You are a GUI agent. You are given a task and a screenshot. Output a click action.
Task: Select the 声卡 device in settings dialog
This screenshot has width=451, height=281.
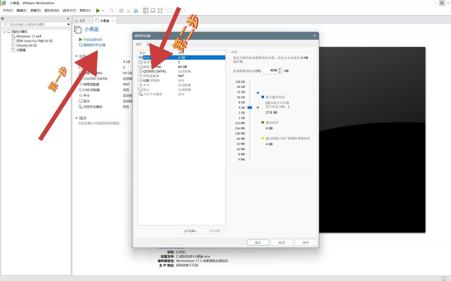(147, 85)
